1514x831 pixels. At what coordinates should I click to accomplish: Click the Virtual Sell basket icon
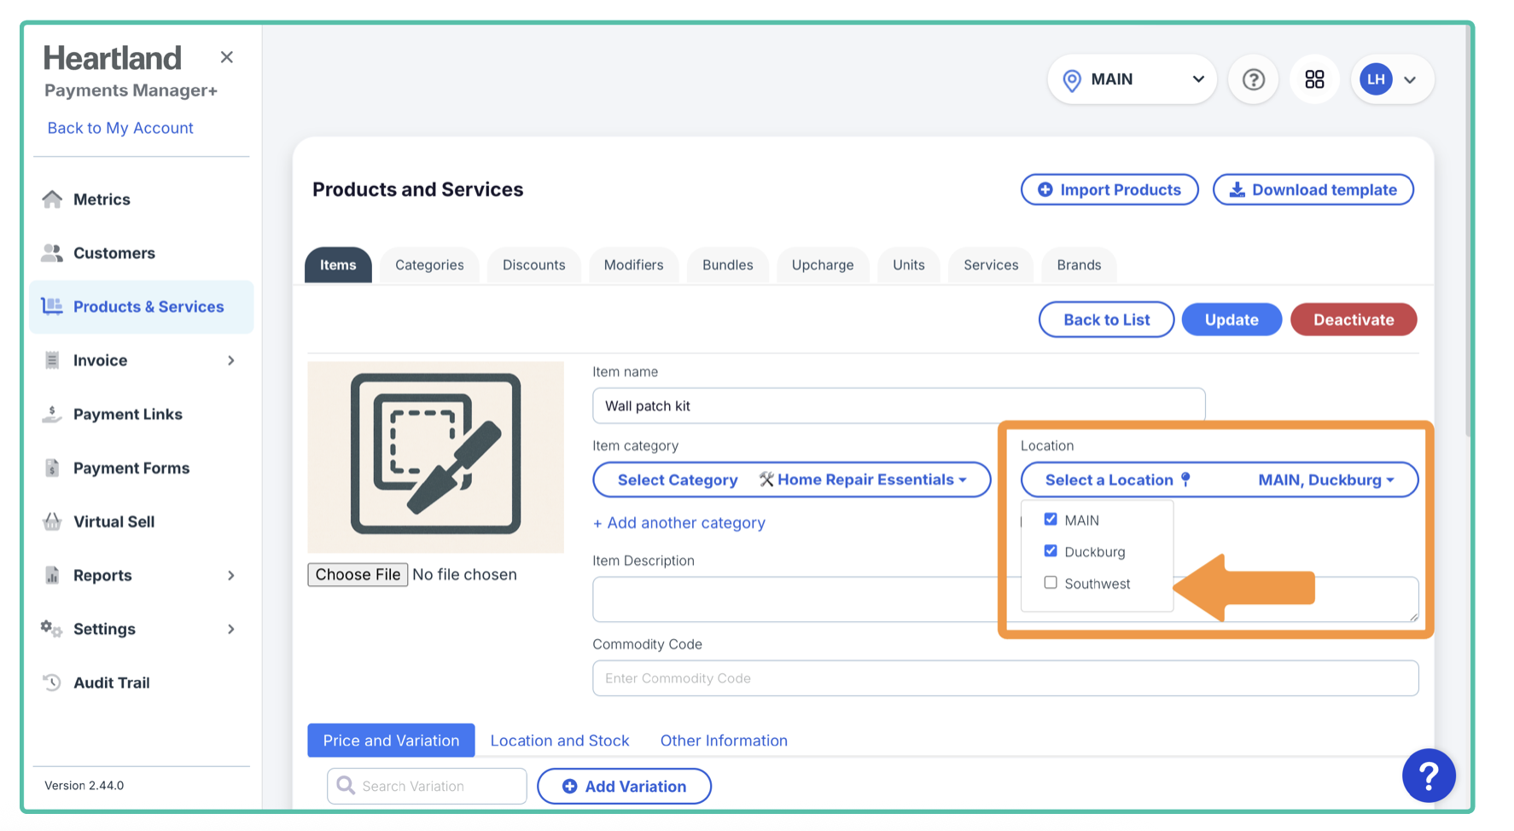[52, 521]
